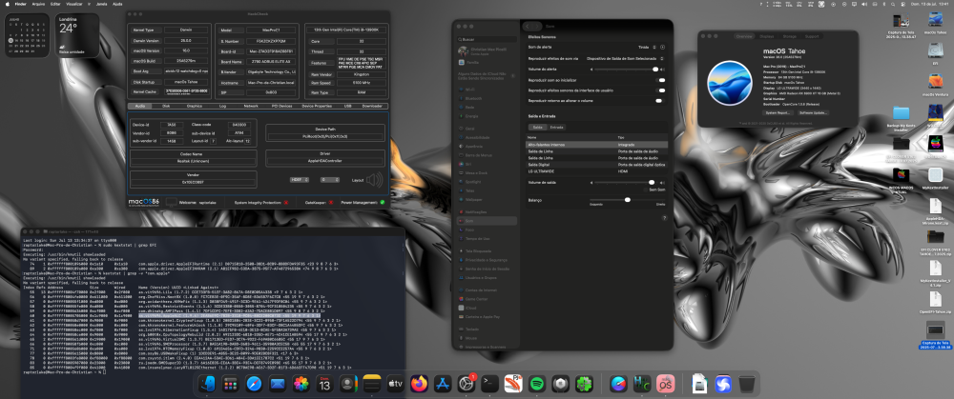Open Trash in the Dock
954x399 pixels.
point(747,384)
